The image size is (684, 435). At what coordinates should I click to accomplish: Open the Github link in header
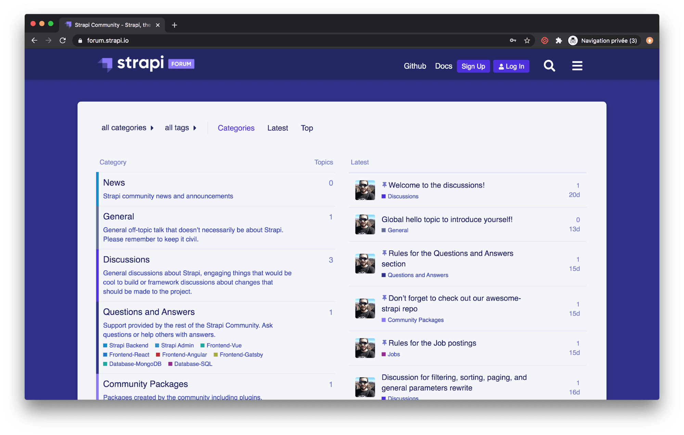coord(415,66)
